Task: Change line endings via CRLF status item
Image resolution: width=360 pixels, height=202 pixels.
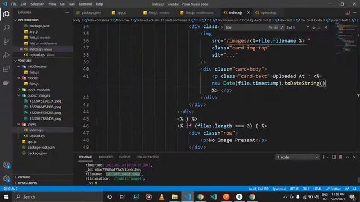Action: click(x=306, y=189)
